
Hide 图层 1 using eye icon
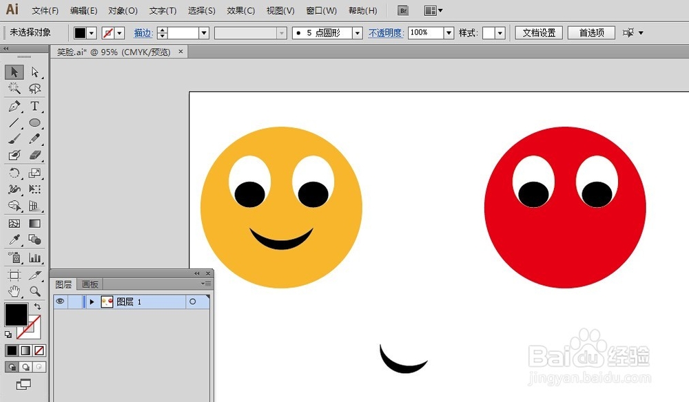click(60, 301)
